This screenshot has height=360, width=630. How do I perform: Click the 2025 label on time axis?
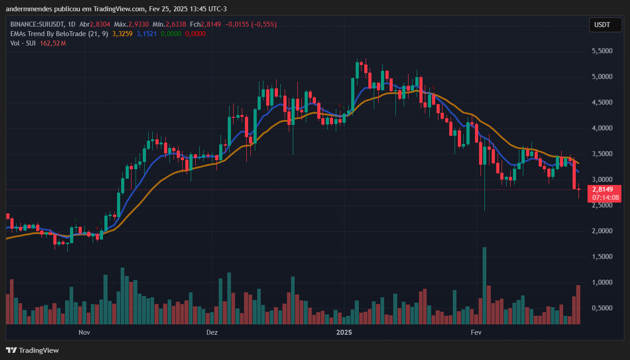tap(344, 332)
